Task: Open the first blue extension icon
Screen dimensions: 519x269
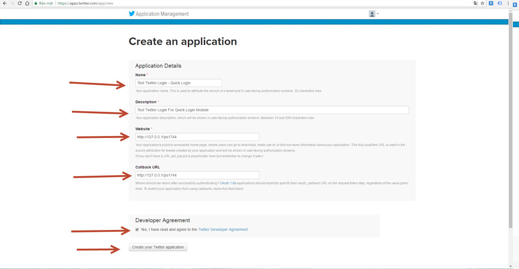Action: coord(491,4)
